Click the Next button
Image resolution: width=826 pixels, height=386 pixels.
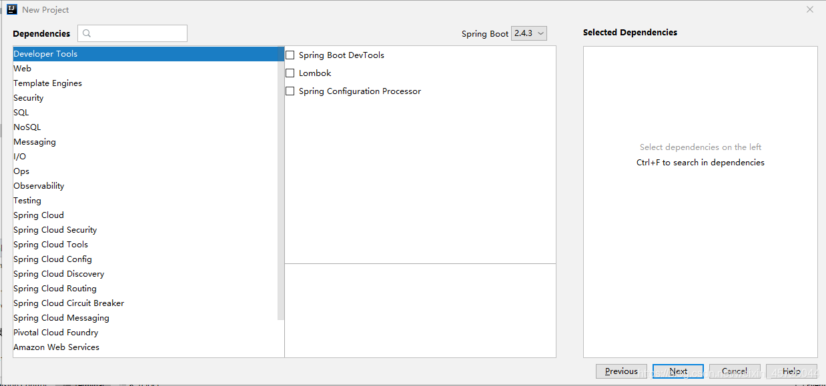tap(678, 371)
